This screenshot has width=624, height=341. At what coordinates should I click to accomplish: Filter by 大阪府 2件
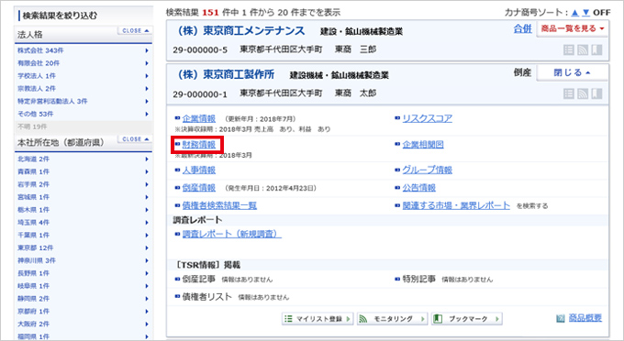(84, 324)
